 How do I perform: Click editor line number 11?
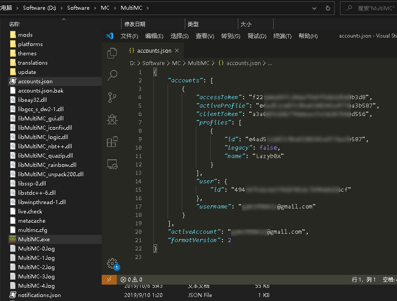138,156
